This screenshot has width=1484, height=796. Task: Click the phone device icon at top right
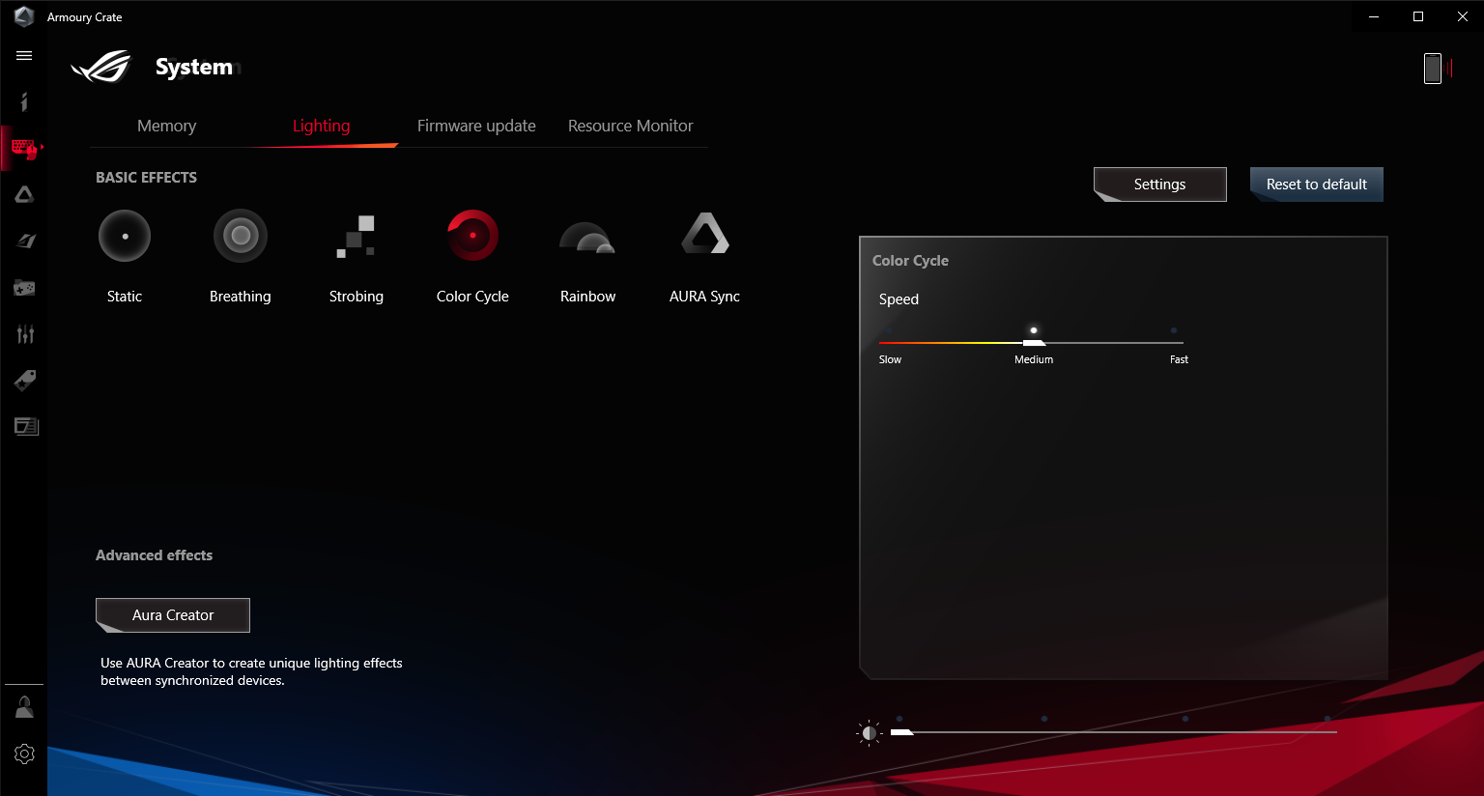1433,69
